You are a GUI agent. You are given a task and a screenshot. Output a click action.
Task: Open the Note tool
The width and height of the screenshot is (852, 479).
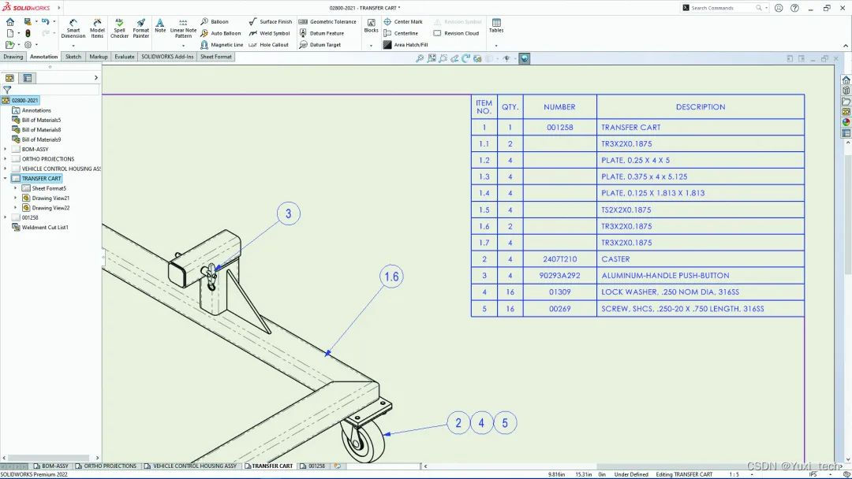coord(160,26)
